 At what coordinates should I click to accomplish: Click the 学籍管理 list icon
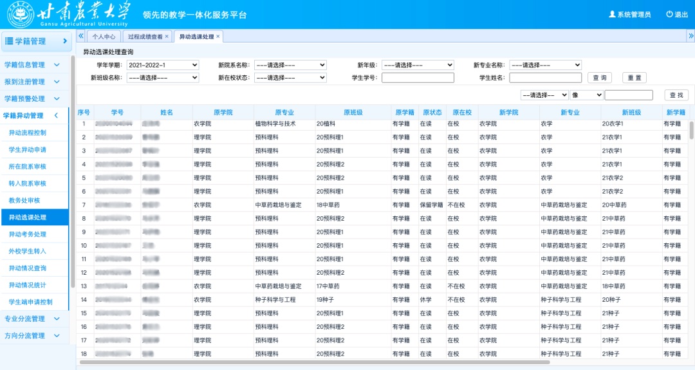(x=9, y=41)
